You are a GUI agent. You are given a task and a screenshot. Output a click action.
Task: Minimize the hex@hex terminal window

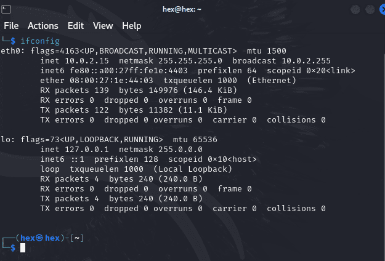(354, 9)
